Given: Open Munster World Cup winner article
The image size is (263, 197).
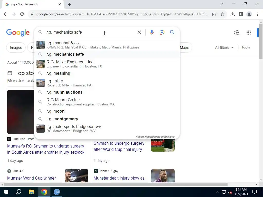Looking at the screenshot, I should point(32,178).
